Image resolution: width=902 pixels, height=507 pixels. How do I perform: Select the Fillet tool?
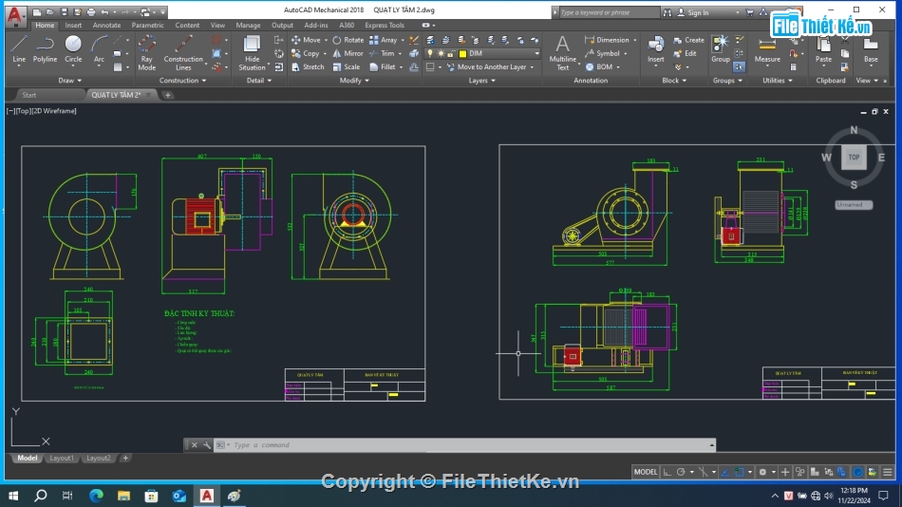(x=383, y=66)
